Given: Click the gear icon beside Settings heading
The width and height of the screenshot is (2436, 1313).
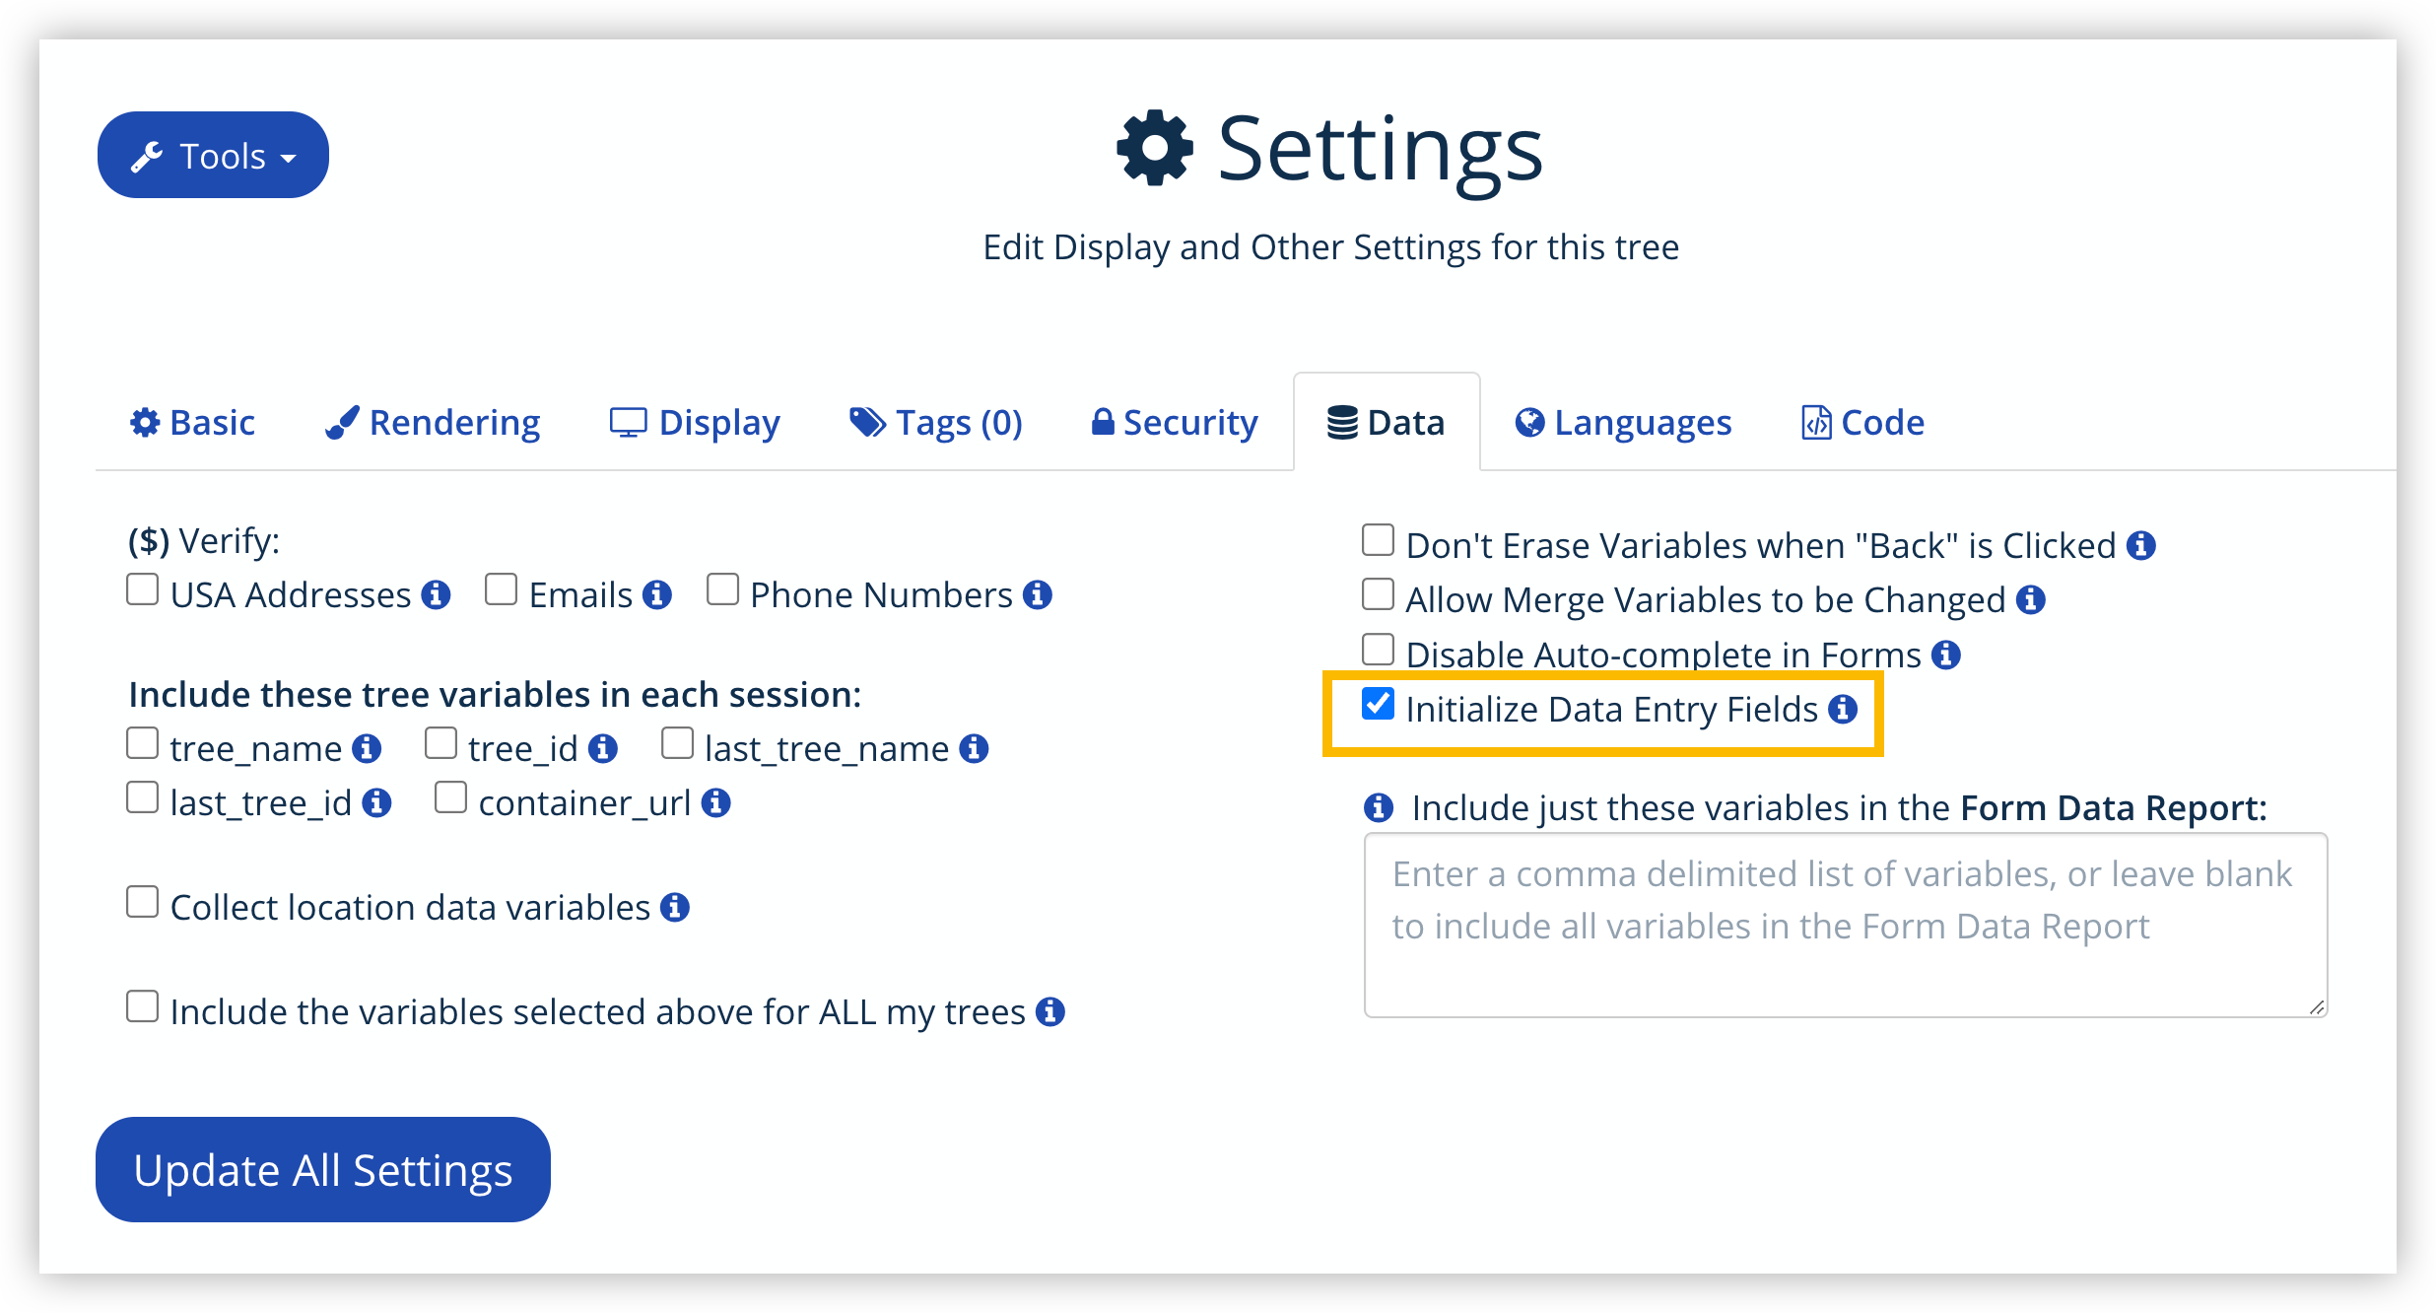Looking at the screenshot, I should (x=1155, y=148).
